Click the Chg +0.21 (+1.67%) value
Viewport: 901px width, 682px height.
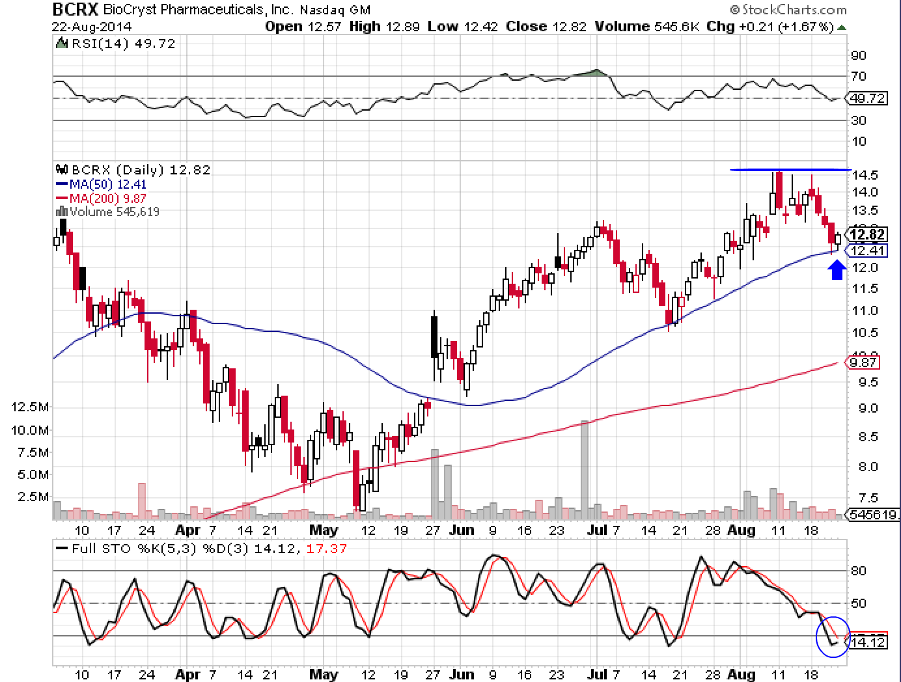click(x=770, y=27)
